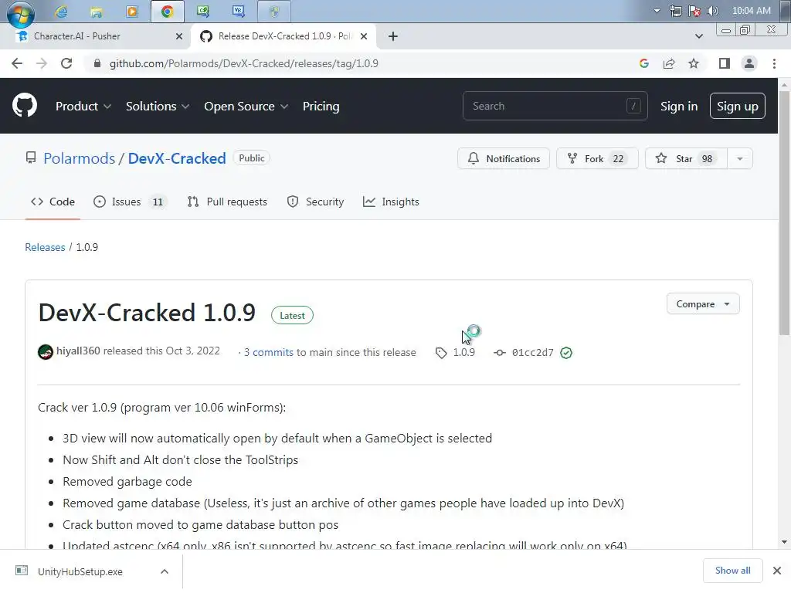The width and height of the screenshot is (791, 593).
Task: Expand the Product menu
Action: click(x=83, y=106)
